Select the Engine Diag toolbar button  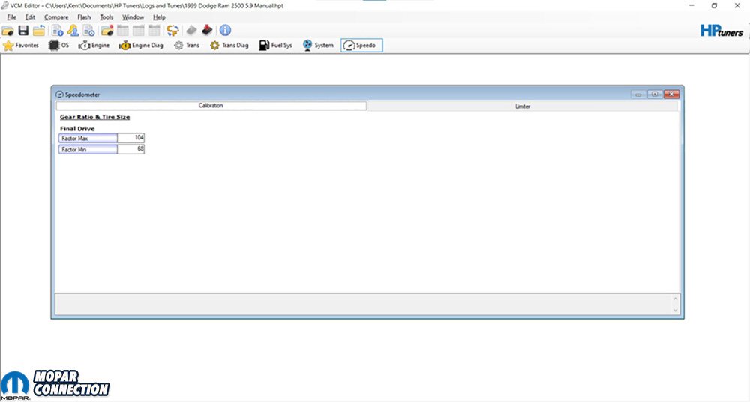click(141, 46)
